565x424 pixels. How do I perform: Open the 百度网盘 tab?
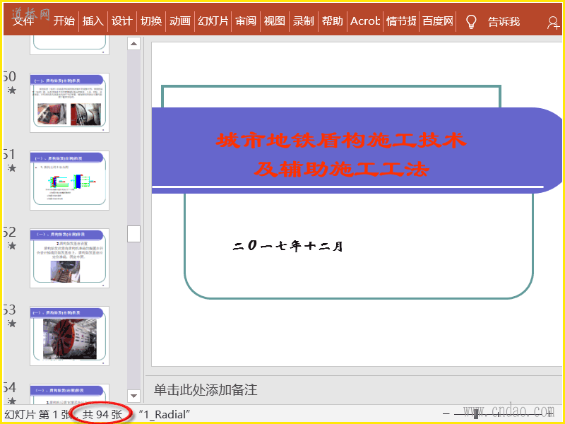pyautogui.click(x=437, y=21)
